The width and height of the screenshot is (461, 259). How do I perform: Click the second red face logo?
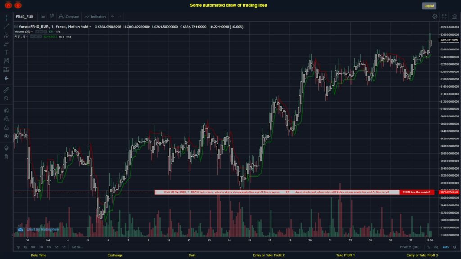(x=18, y=5)
